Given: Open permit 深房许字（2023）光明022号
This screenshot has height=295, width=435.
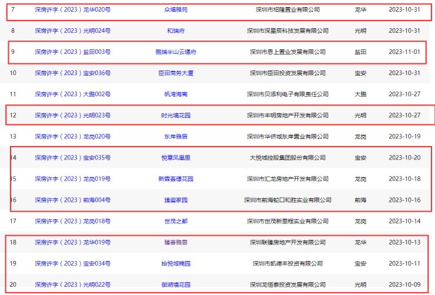Looking at the screenshot, I should (73, 285).
